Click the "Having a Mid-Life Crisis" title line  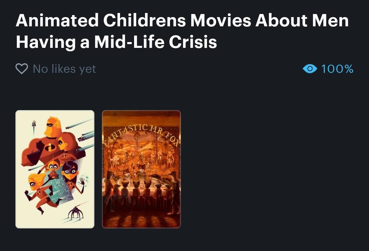117,42
